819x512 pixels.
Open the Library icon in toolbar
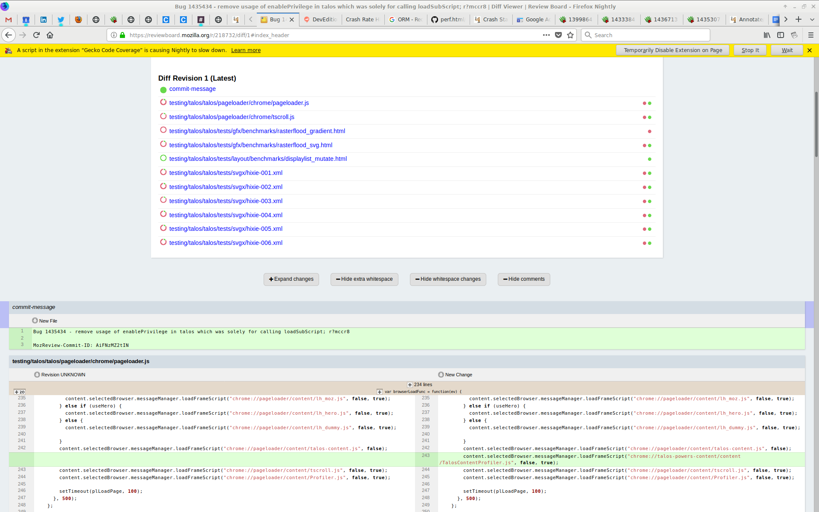767,35
